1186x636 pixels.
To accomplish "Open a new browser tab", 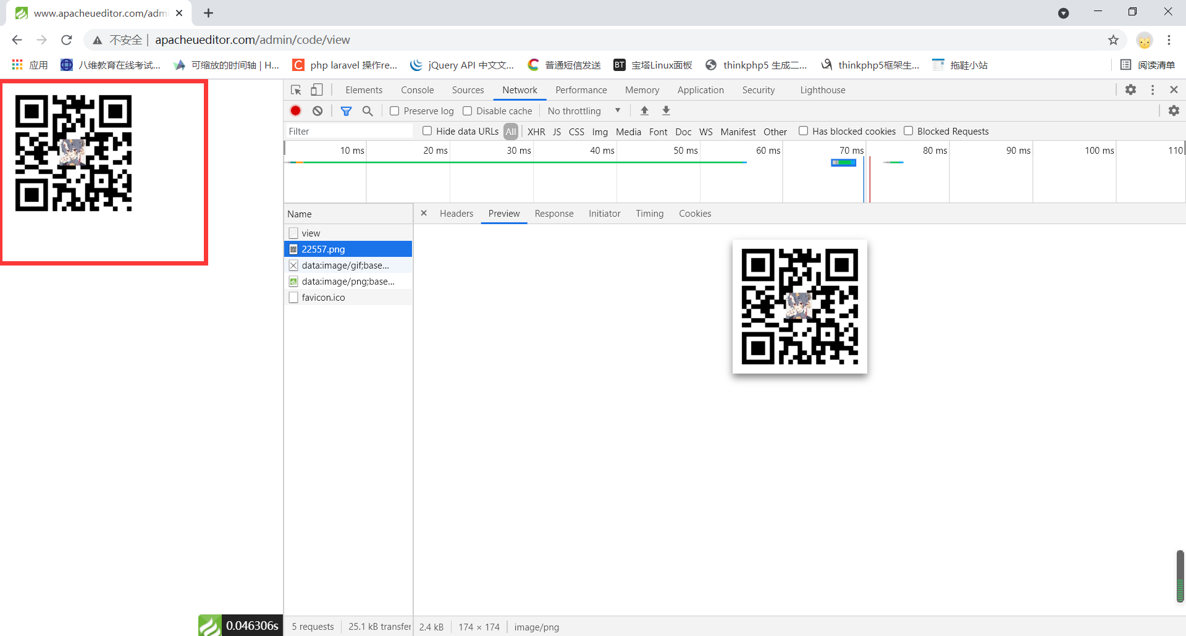I will [208, 13].
